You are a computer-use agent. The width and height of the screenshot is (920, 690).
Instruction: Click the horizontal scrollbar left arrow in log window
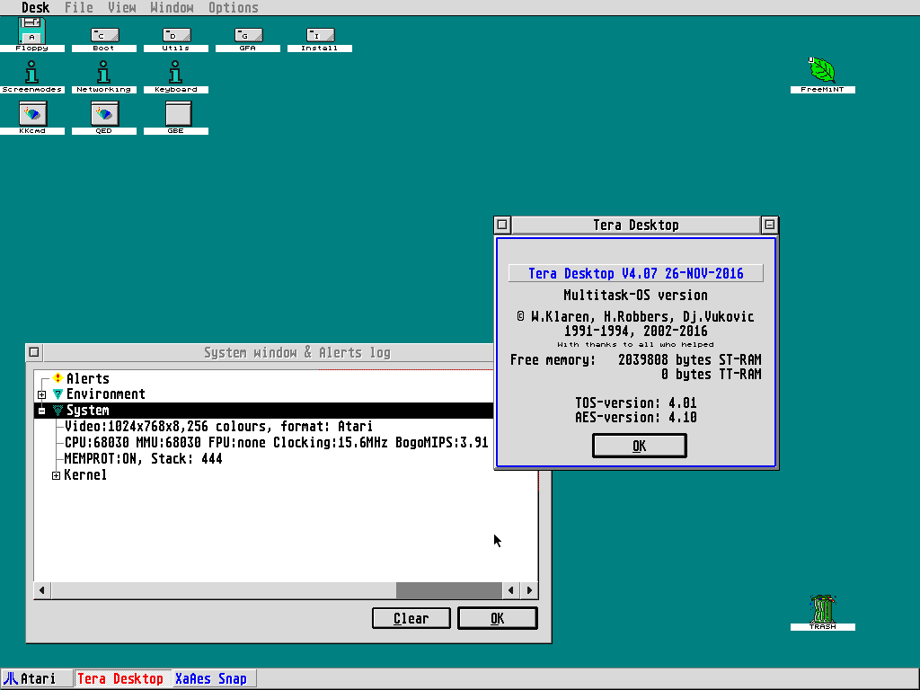click(x=42, y=590)
